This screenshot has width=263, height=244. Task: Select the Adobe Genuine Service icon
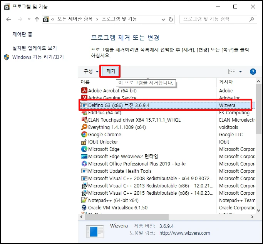tap(84, 97)
